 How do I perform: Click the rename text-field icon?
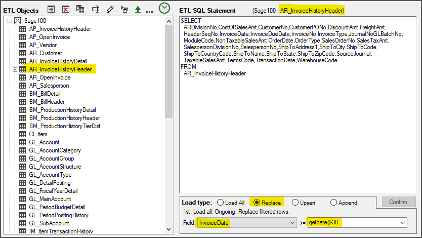tap(95, 10)
